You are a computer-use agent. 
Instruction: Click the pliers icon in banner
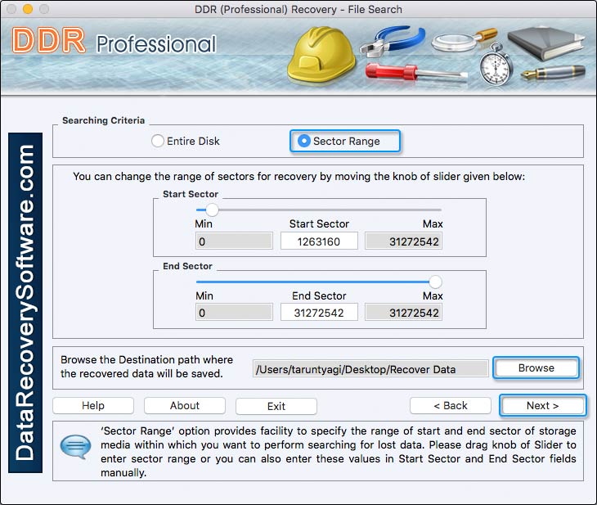tap(393, 43)
